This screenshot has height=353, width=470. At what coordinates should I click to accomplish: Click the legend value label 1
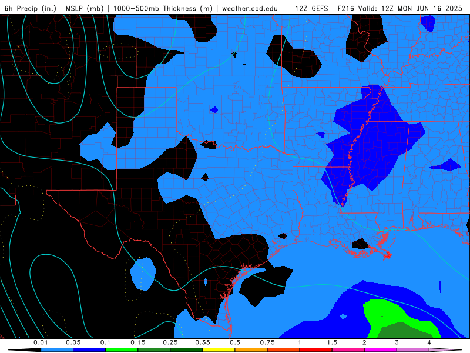coord(300,342)
